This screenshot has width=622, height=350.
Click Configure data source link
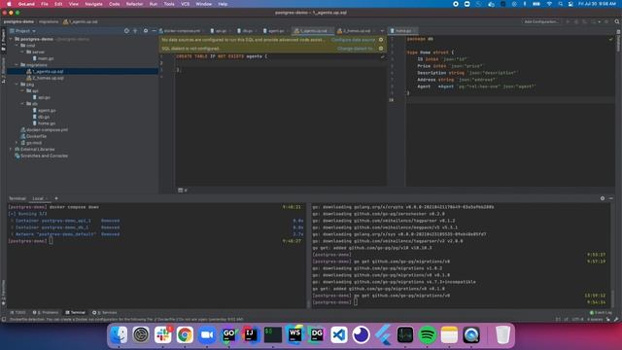coord(353,40)
